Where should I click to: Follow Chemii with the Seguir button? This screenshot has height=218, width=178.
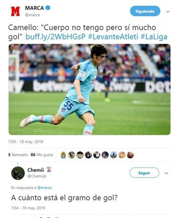click(x=144, y=173)
